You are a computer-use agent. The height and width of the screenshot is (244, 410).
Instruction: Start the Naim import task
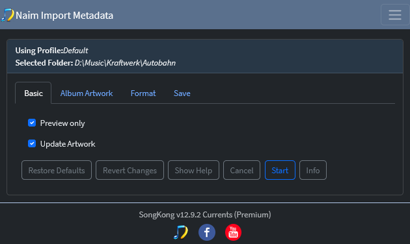point(280,170)
